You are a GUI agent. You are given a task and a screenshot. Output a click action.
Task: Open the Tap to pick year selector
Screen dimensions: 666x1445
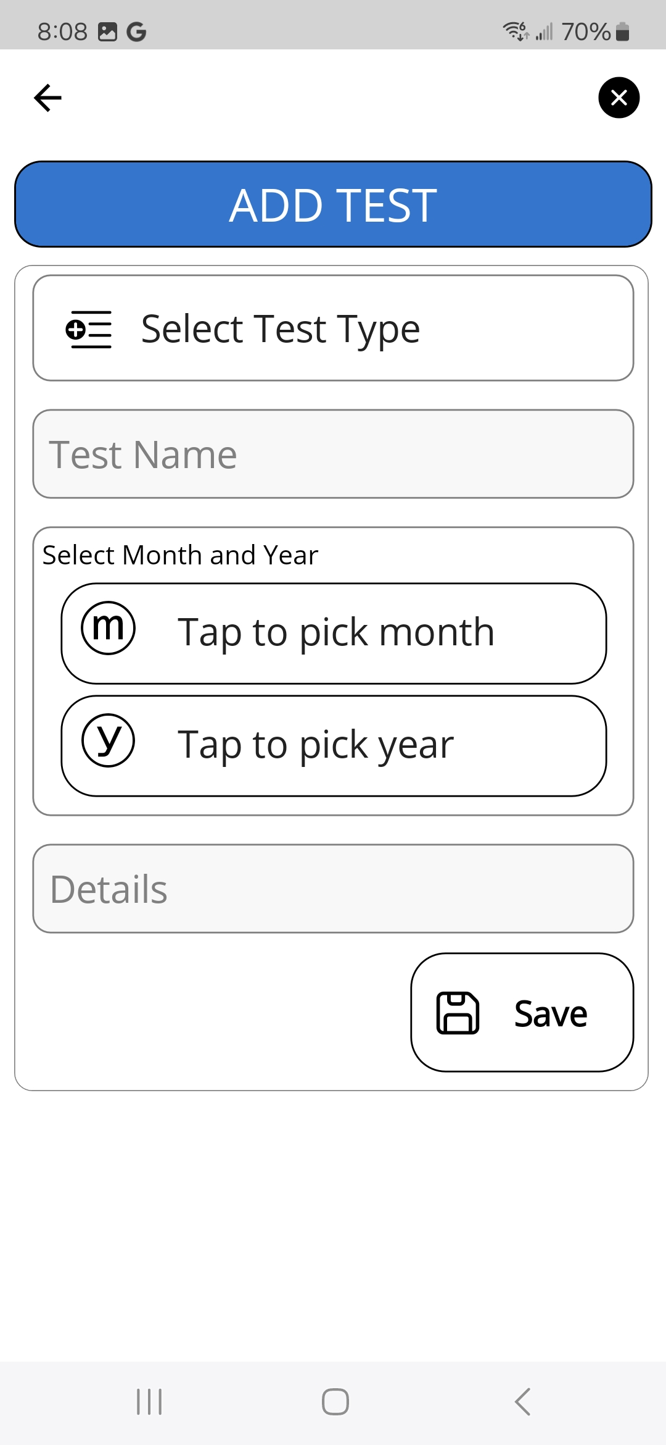(x=335, y=745)
